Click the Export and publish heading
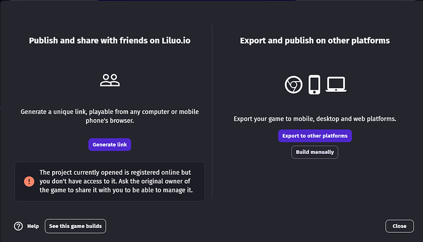This screenshot has height=242, width=423. [x=315, y=40]
